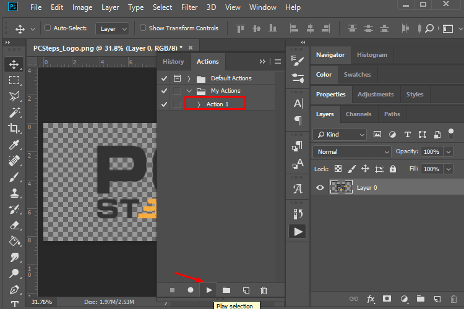Screen dimensions: 464x309
Task: Switch to the History tab
Action: point(173,62)
